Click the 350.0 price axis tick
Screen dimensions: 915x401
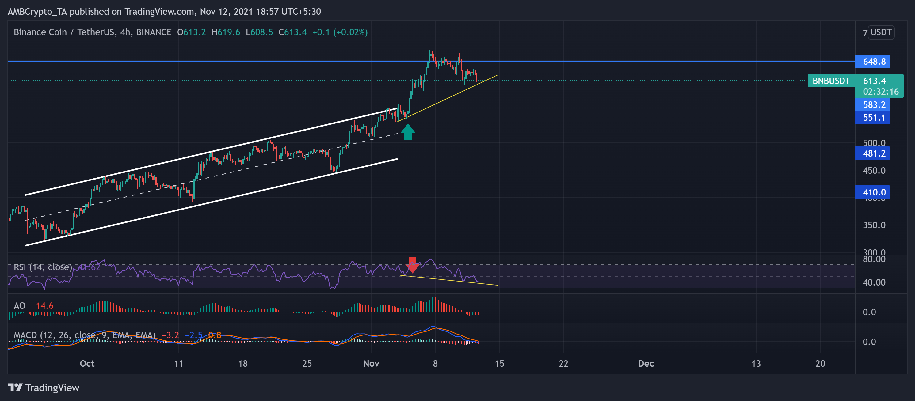[x=874, y=225]
